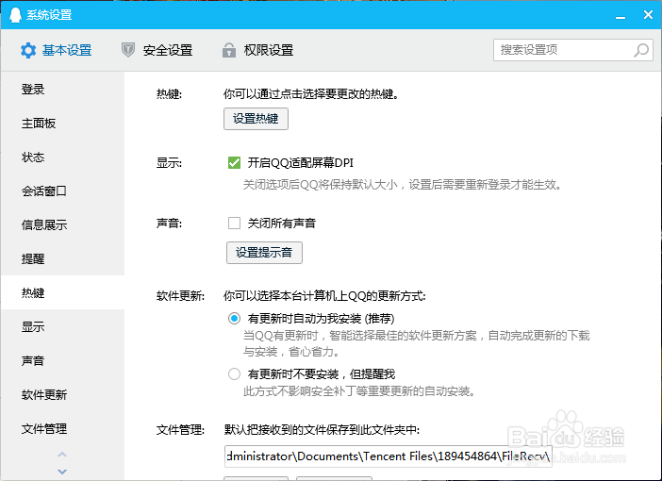Image resolution: width=662 pixels, height=481 pixels.
Task: Open 会话窗口 sidebar item
Action: point(62,191)
